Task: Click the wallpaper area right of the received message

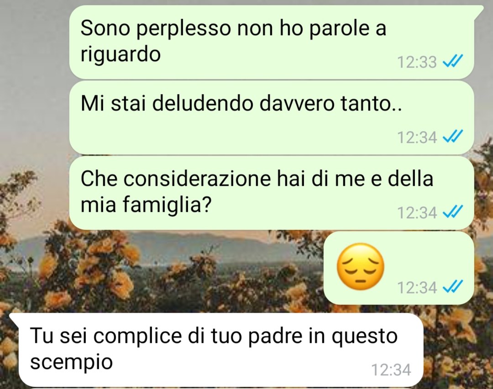Action: click(457, 349)
